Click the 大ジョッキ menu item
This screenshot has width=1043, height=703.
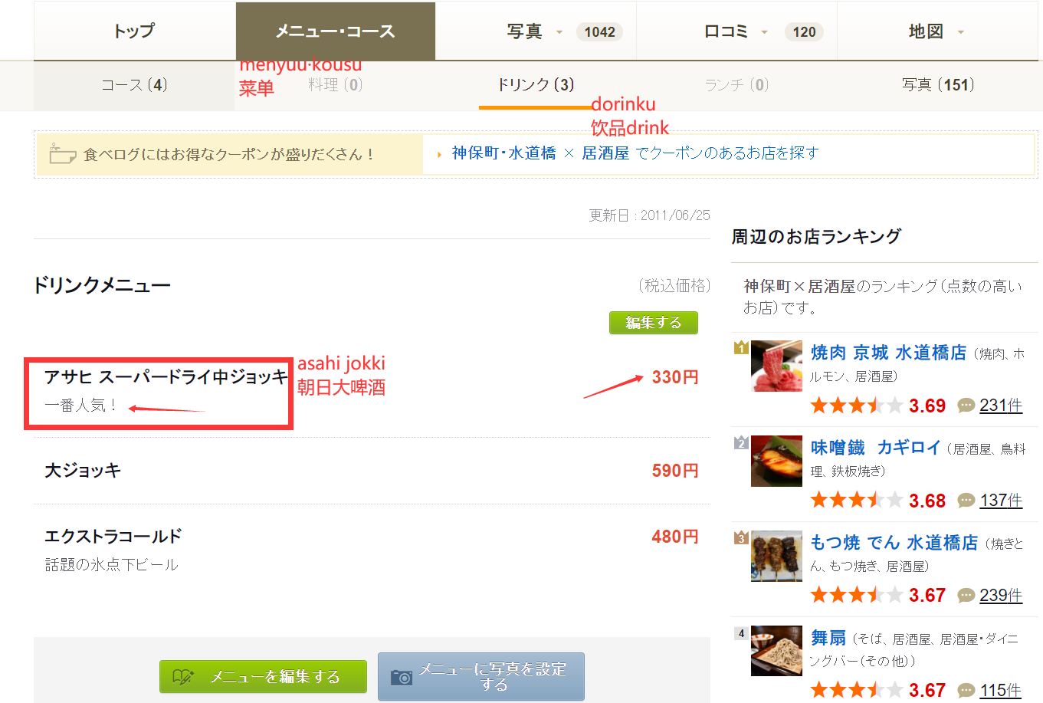pos(83,471)
